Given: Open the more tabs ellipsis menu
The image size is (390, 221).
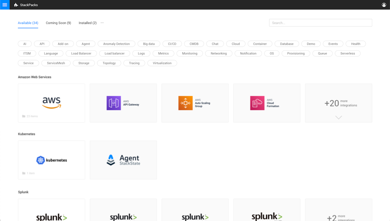Looking at the screenshot, I should click(x=102, y=23).
